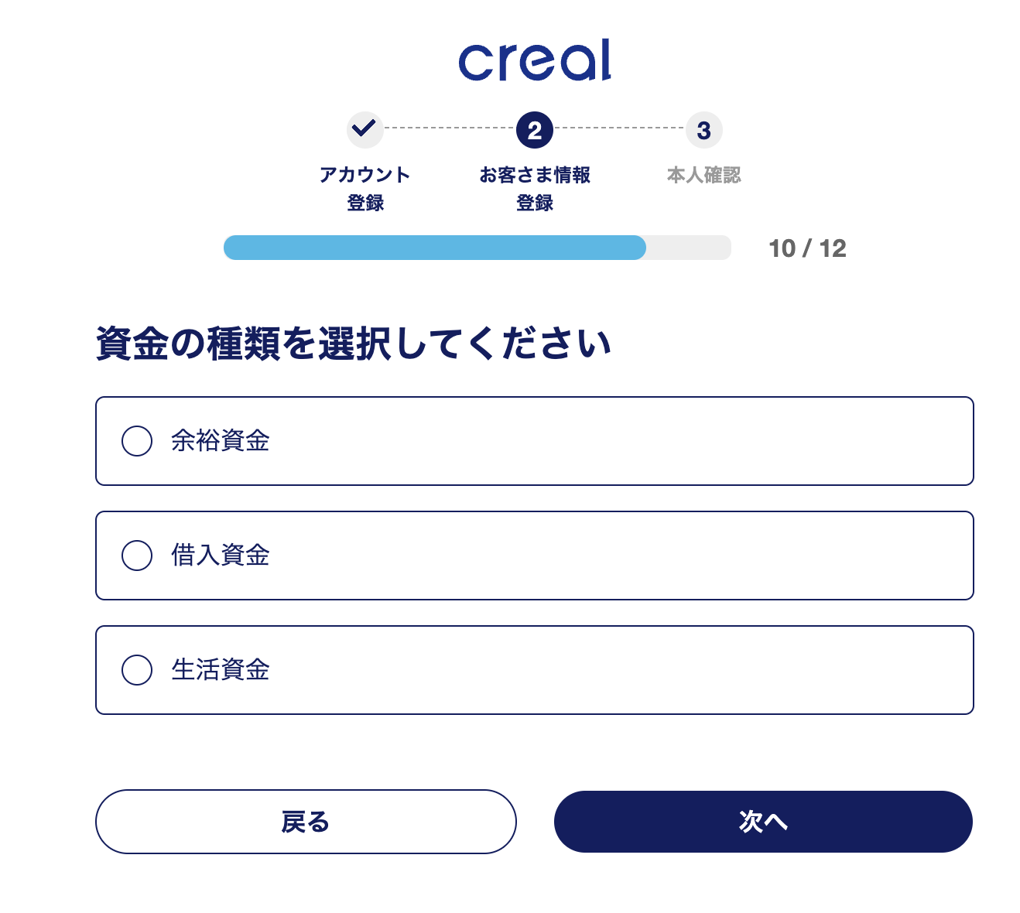
Task: Click the gray circle icon for step 3
Action: coord(703,129)
